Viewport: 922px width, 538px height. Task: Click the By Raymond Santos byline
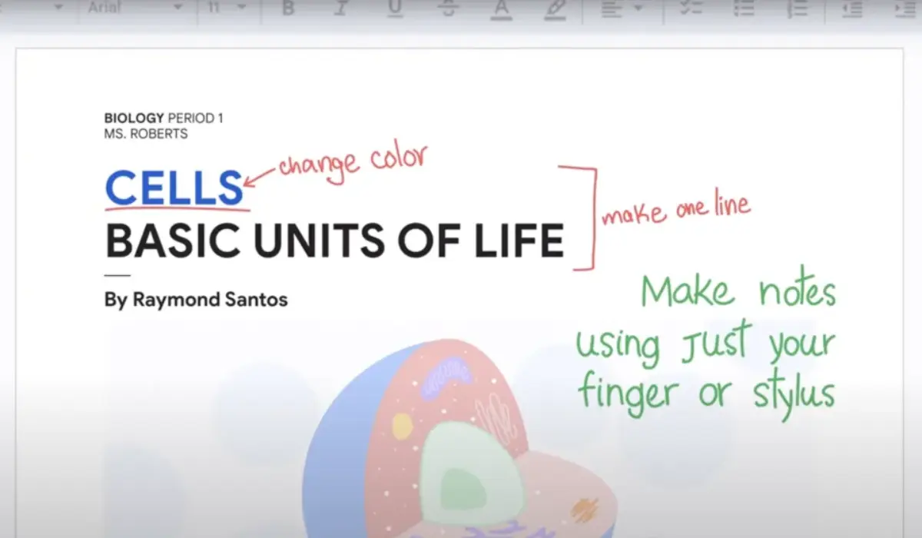point(196,300)
